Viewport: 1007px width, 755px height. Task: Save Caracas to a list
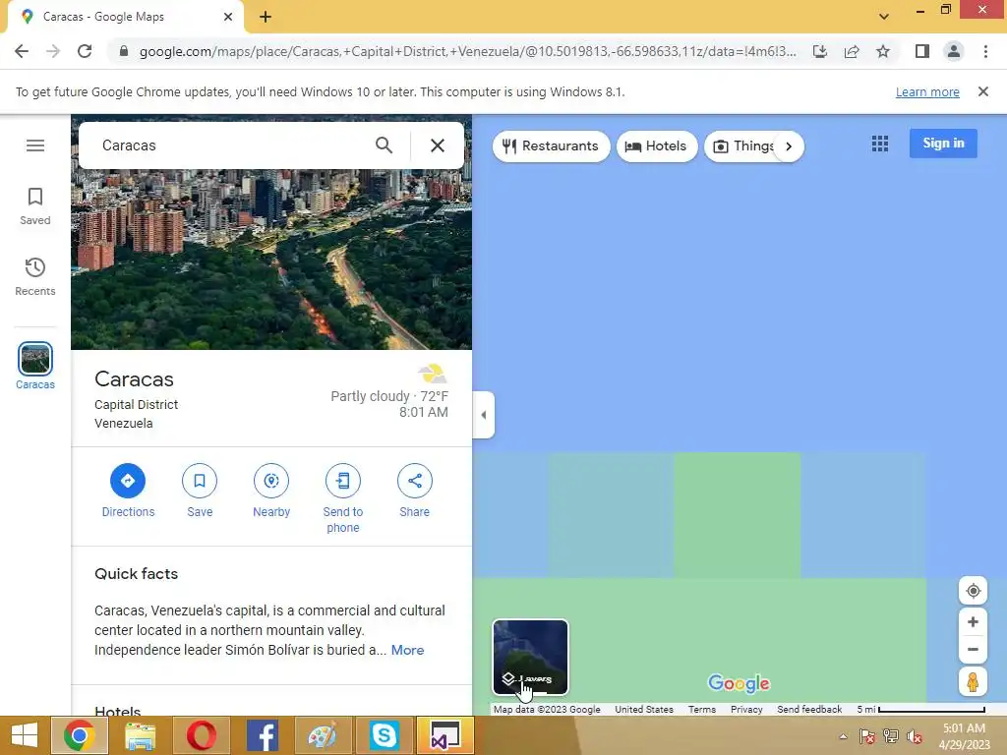(200, 492)
